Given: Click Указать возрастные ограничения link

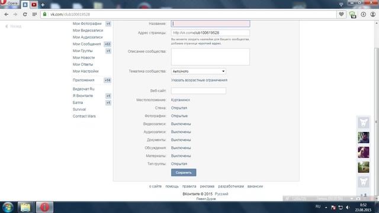Looking at the screenshot, I should 199,80.
